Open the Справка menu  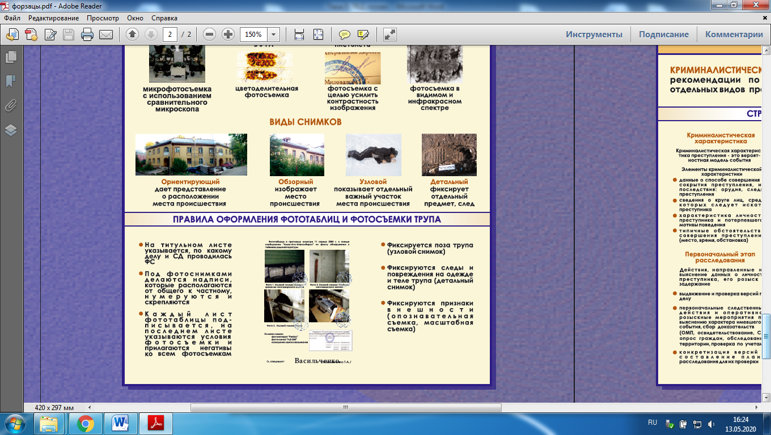pos(164,18)
